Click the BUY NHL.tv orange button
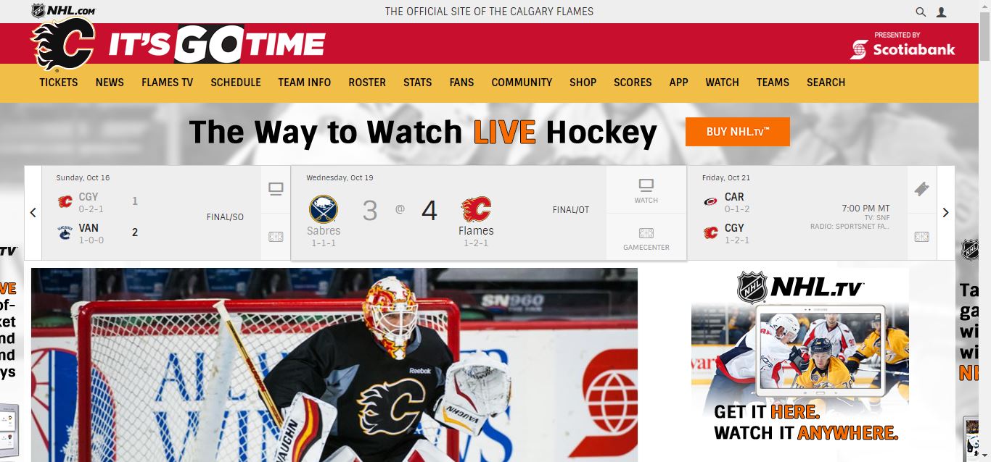The image size is (991, 462). click(738, 132)
